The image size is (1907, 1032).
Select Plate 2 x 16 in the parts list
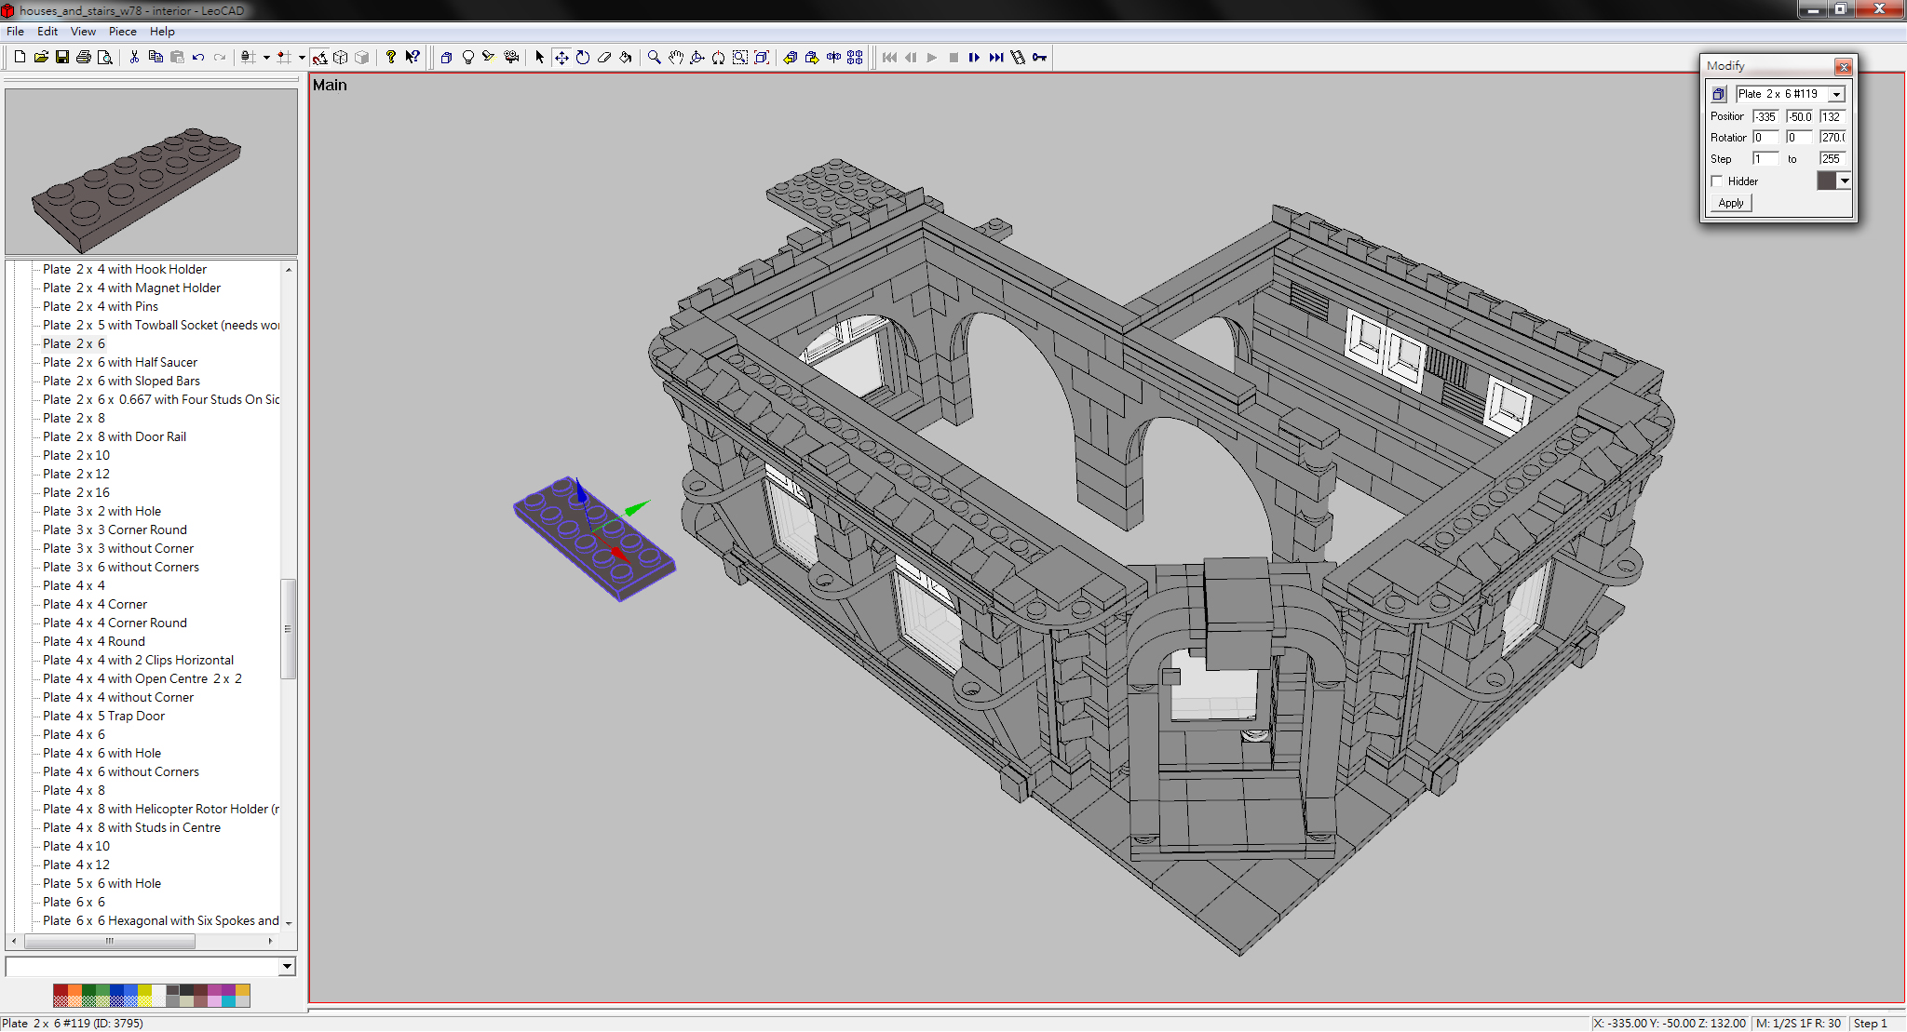point(75,492)
